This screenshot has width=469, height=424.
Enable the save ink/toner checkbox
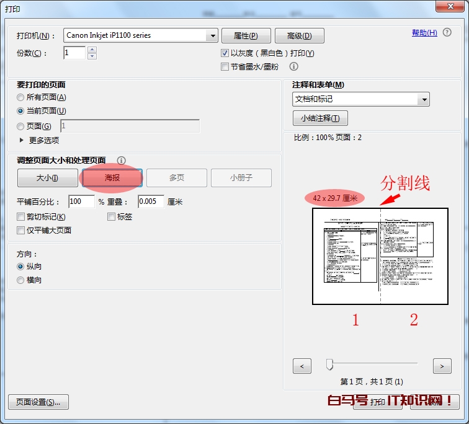coord(225,66)
